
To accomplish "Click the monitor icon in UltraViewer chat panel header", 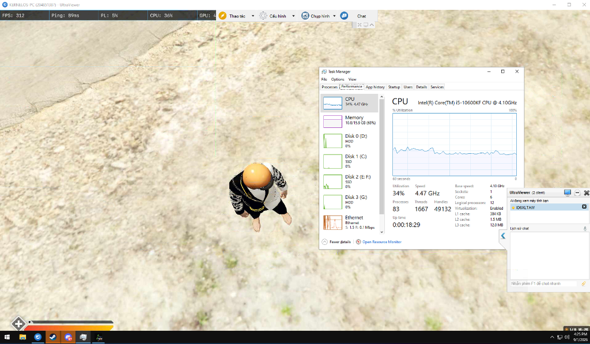I will [568, 192].
